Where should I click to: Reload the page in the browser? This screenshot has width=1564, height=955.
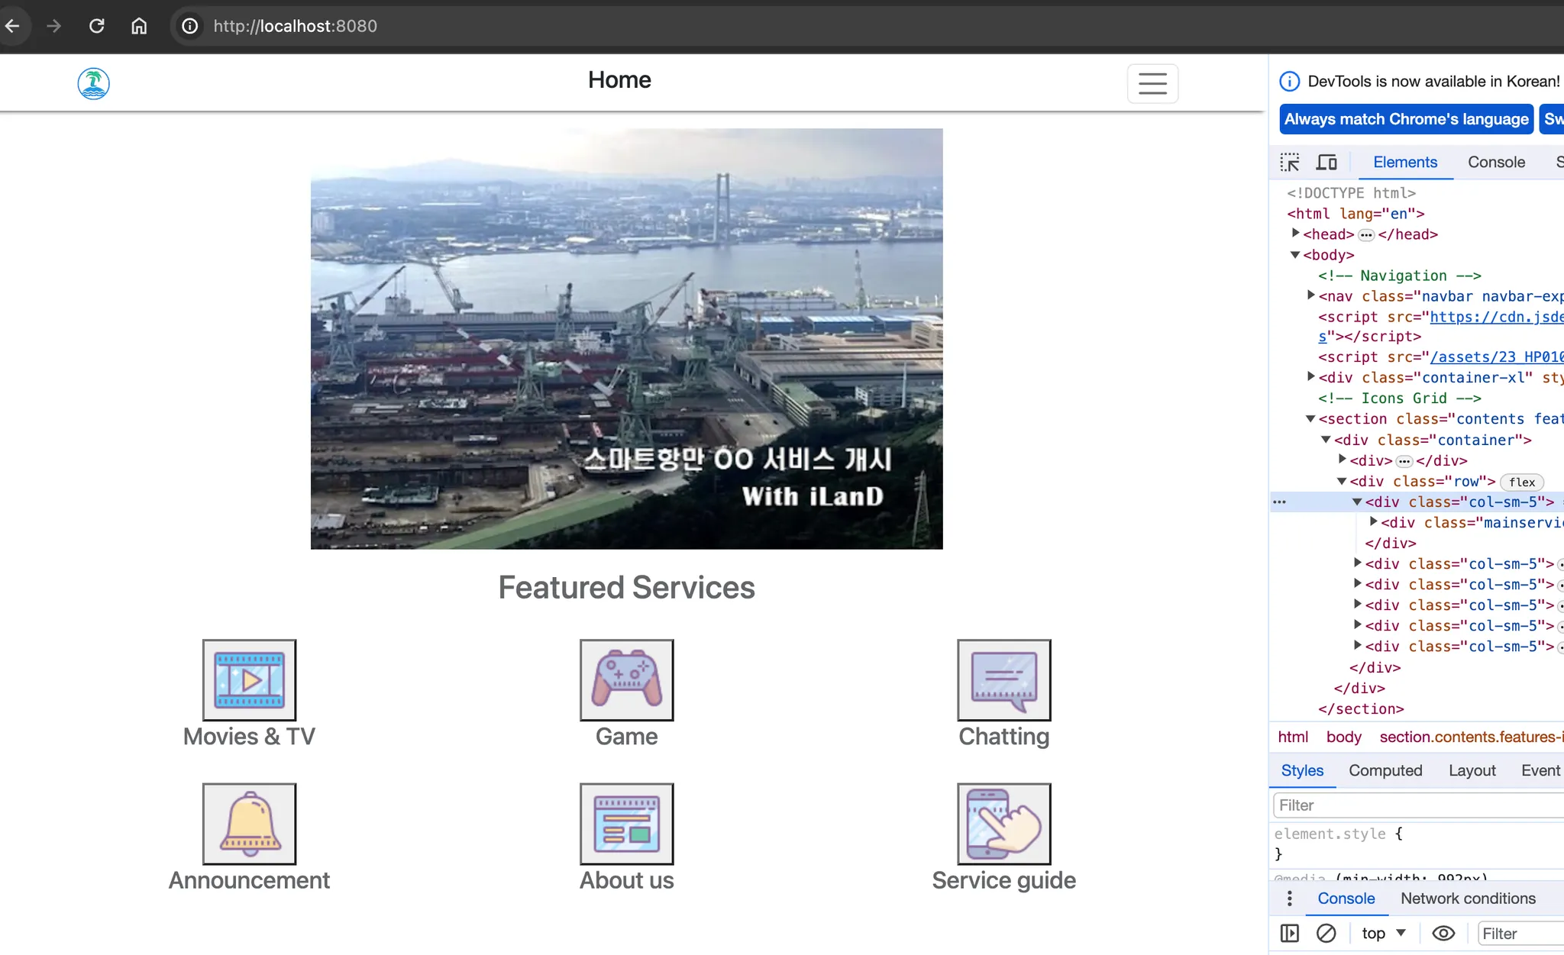coord(96,26)
